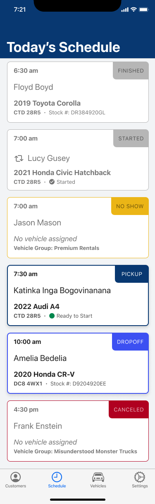This screenshot has width=155, height=504.
Task: Tap the PICKUP badge on Katinka's card
Action: 131,274
